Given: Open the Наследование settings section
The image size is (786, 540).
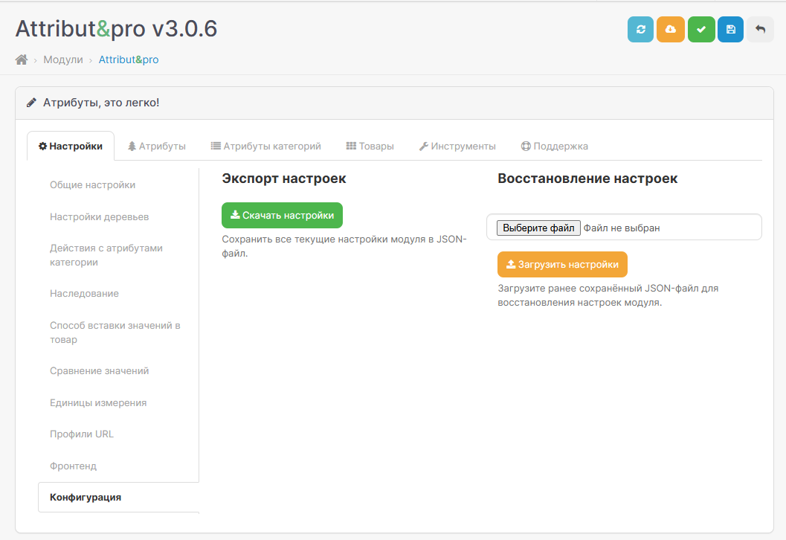Looking at the screenshot, I should tap(85, 294).
